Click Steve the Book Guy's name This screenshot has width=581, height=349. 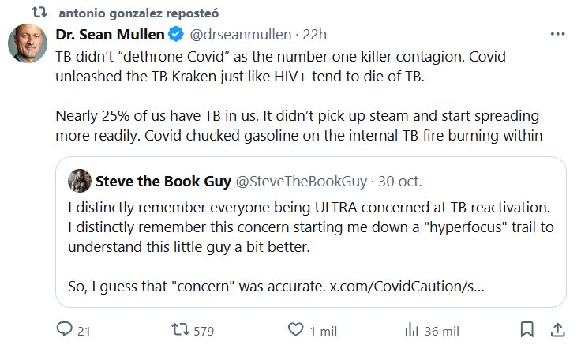pyautogui.click(x=163, y=182)
